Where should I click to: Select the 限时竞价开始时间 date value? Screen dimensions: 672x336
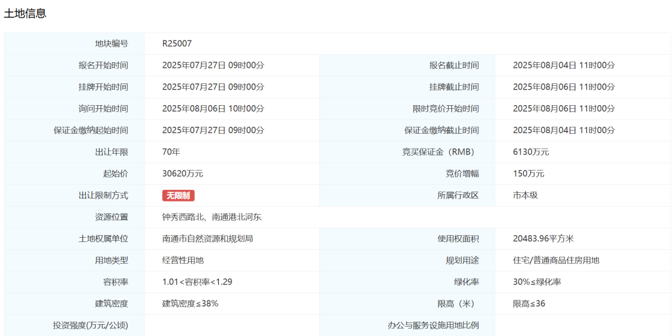coord(564,109)
